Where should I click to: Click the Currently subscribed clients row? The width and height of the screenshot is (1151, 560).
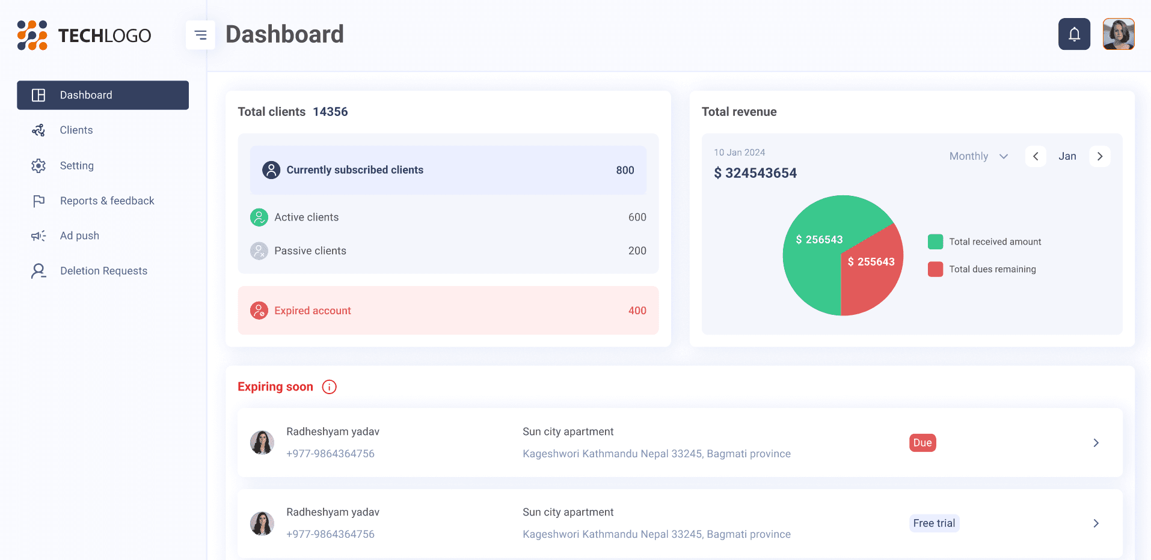448,170
